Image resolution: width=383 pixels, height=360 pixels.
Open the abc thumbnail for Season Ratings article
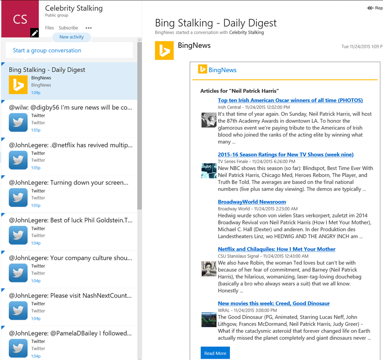209,171
